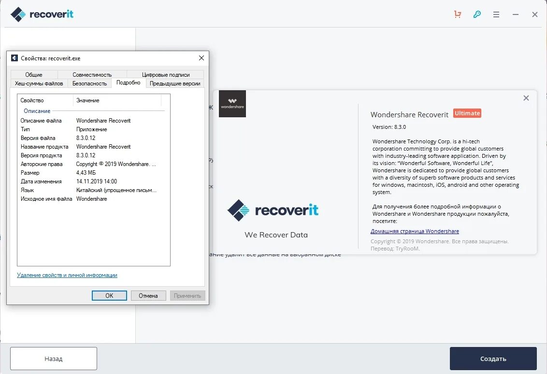Click the Copyright © 2019 Wondershare value
The height and width of the screenshot is (374, 547).
pos(116,164)
